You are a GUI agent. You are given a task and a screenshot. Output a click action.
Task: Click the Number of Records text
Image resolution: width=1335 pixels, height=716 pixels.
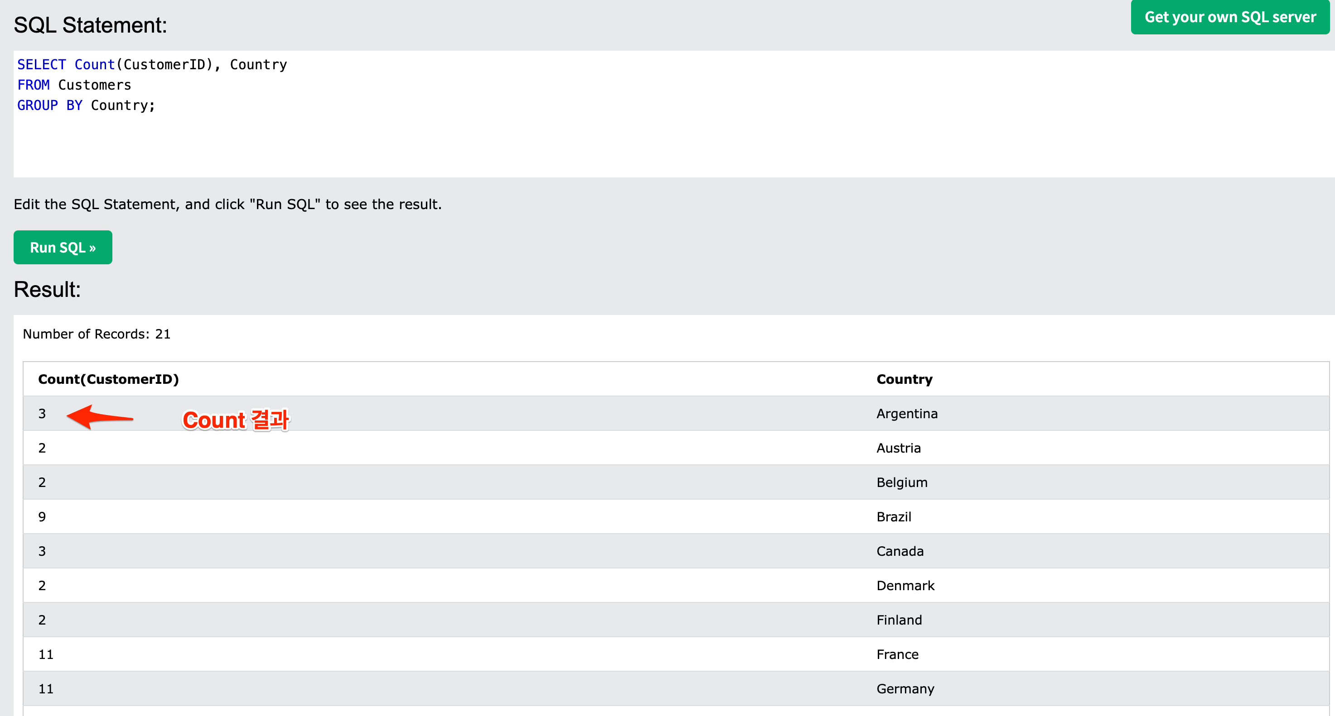97,334
